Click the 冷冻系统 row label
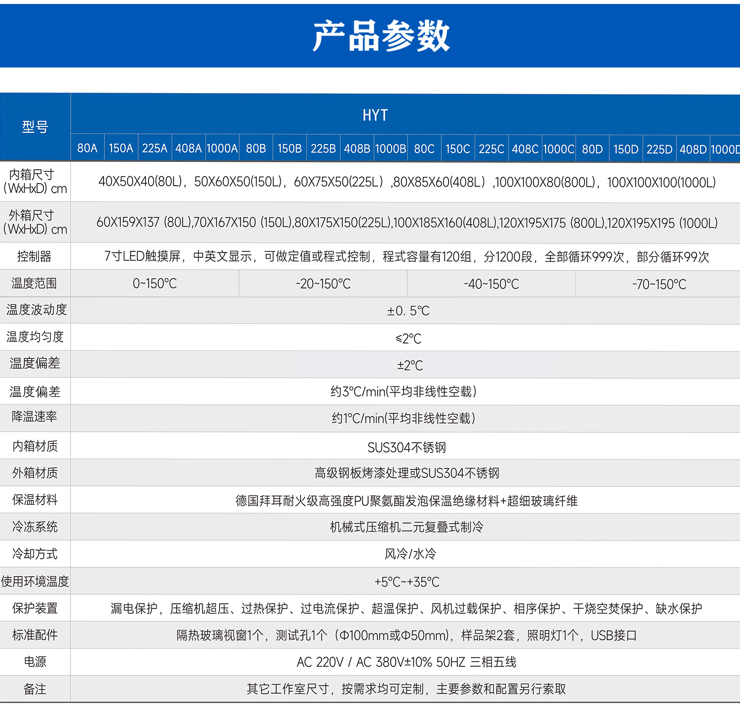Screen dimensions: 740x707 click(35, 527)
